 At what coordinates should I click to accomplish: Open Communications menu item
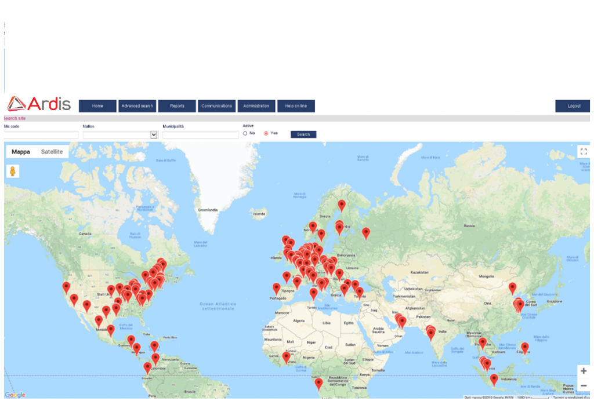217,106
